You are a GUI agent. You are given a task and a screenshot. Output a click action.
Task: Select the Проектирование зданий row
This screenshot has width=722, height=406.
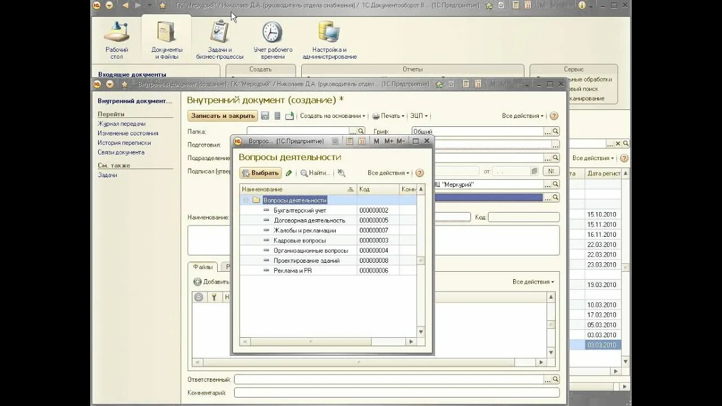pos(328,261)
